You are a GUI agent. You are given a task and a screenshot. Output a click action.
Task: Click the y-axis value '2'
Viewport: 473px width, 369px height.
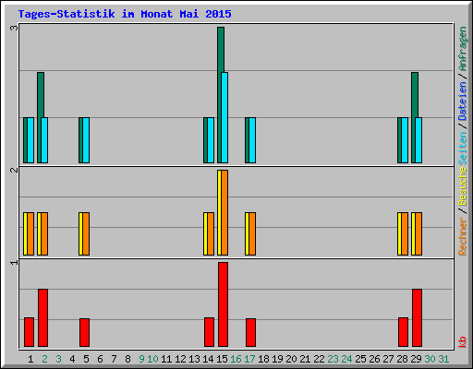(x=14, y=170)
